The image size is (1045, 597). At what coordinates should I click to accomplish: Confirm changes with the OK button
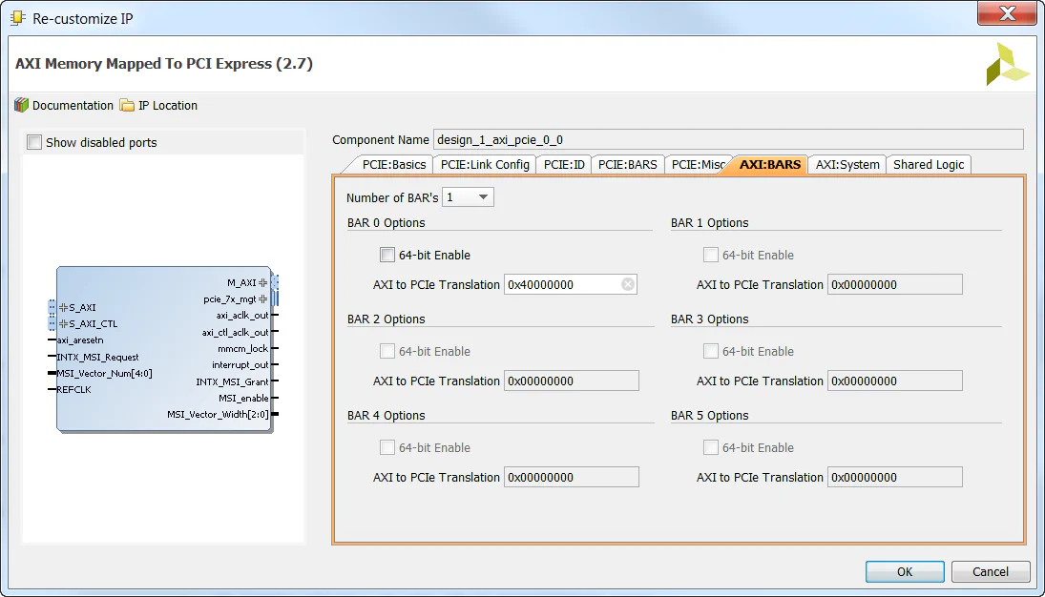coord(904,571)
